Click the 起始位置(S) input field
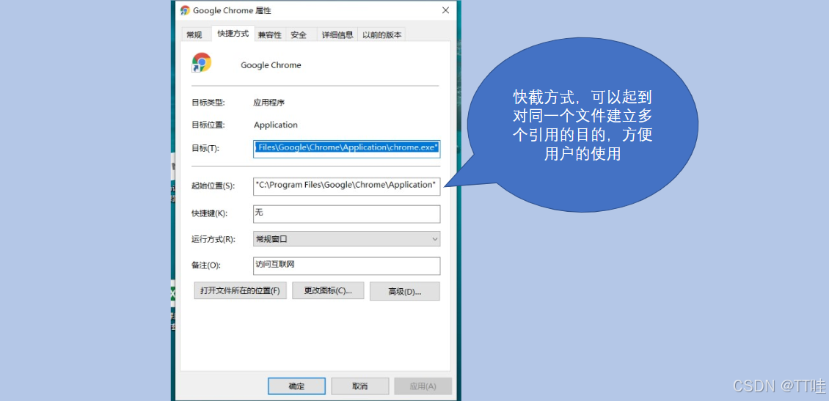 (347, 186)
